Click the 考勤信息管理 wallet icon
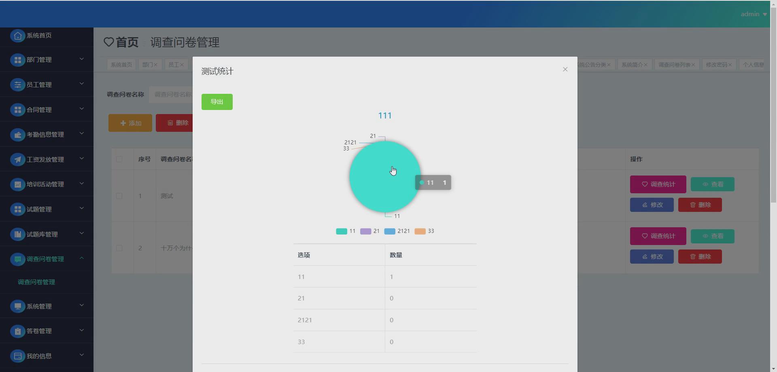Image resolution: width=777 pixels, height=372 pixels. [x=17, y=135]
